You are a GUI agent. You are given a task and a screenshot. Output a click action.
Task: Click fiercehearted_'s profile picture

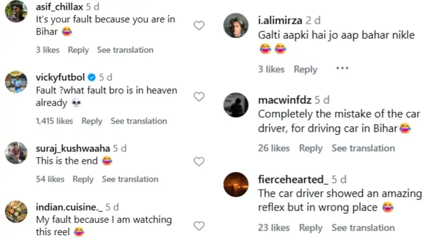click(236, 185)
